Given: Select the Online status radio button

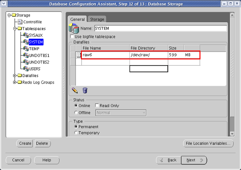Looking at the screenshot, I should click(76, 105).
